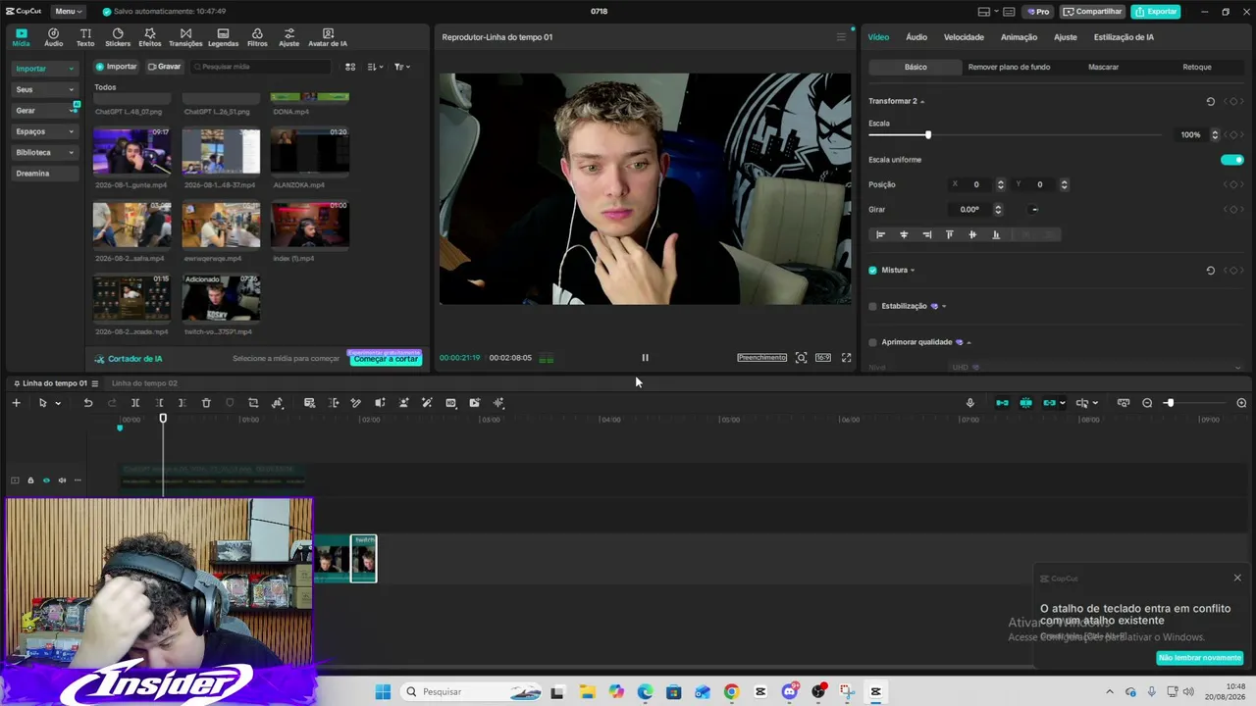Click the timeline zoom slider handle
Image resolution: width=1256 pixels, height=706 pixels.
(1170, 403)
